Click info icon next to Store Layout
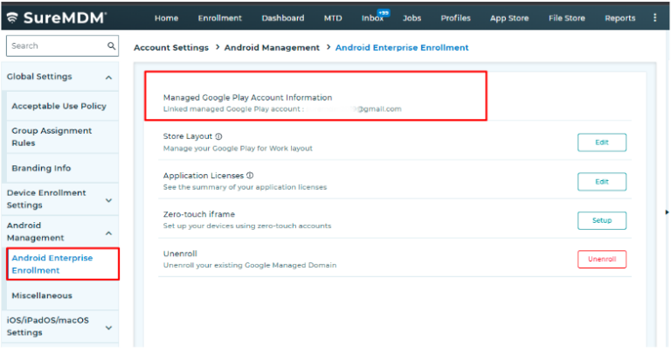The image size is (671, 355). (218, 136)
